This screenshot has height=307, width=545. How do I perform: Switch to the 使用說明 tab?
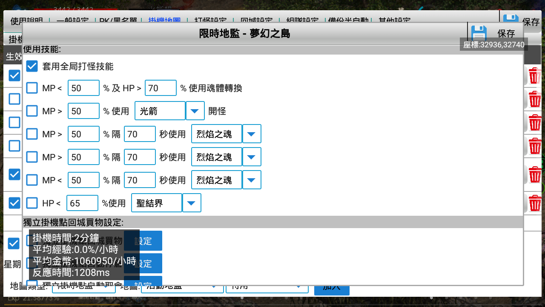tap(27, 20)
